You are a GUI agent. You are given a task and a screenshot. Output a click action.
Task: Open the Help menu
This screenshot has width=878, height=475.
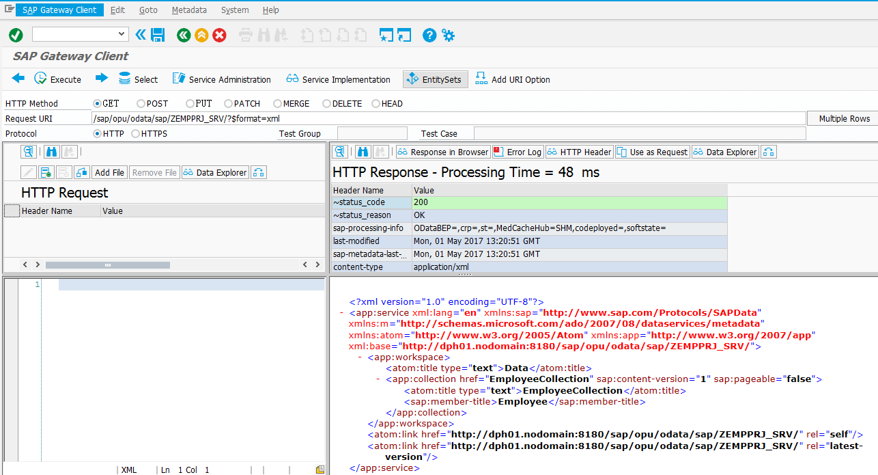(x=270, y=10)
